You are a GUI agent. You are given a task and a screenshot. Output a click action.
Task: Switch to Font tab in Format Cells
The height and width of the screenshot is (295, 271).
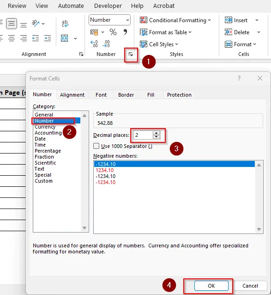click(x=101, y=95)
